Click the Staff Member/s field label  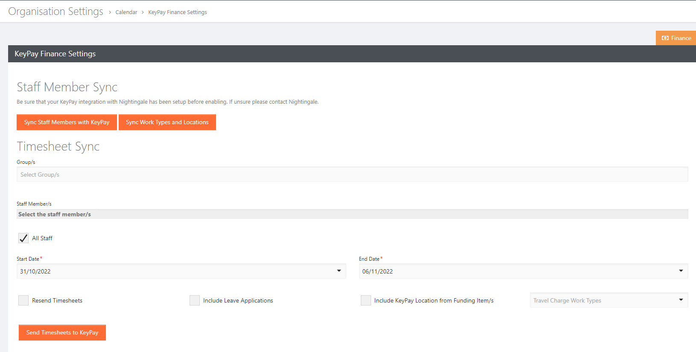coord(34,204)
